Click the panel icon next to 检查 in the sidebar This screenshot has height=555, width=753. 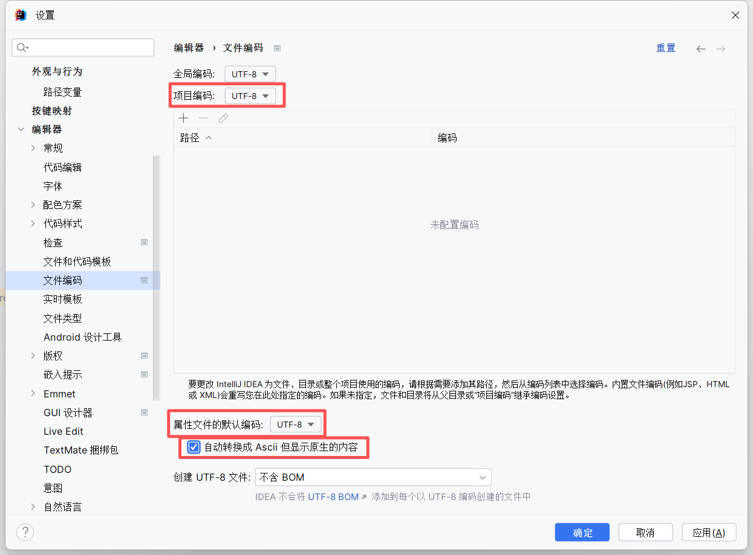(x=144, y=242)
